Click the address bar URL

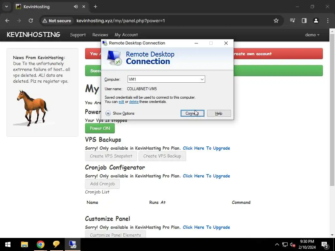pyautogui.click(x=121, y=21)
